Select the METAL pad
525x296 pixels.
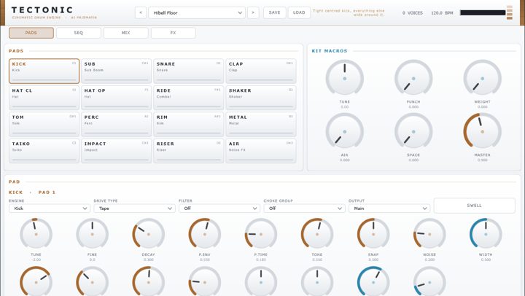tap(261, 124)
